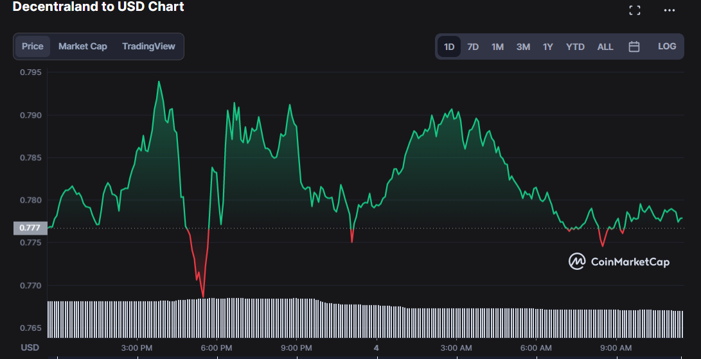Viewport: 701px width, 359px height.
Task: Select the 7D time range
Action: point(473,46)
